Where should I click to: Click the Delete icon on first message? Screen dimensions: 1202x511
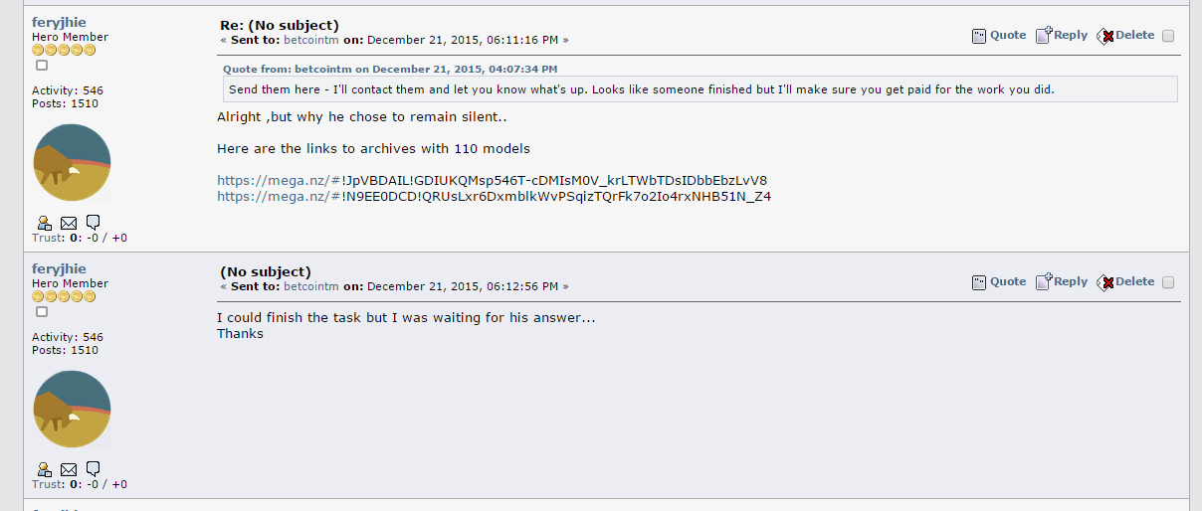[1105, 36]
